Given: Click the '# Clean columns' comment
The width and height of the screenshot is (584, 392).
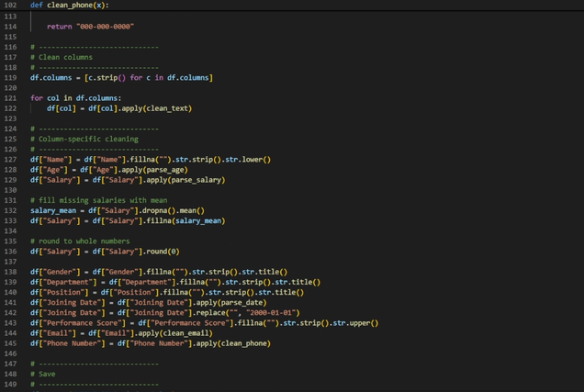Looking at the screenshot, I should (63, 57).
